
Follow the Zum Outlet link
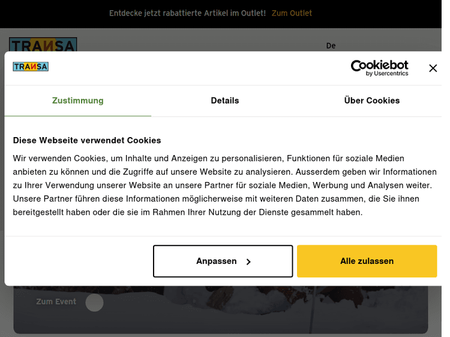point(292,13)
